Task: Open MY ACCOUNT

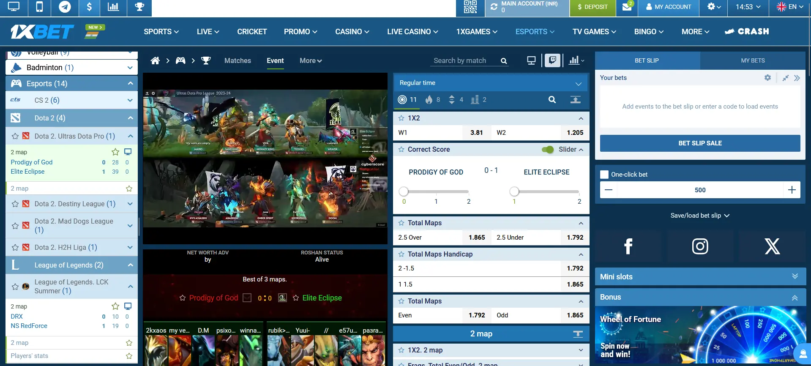Action: [x=669, y=7]
